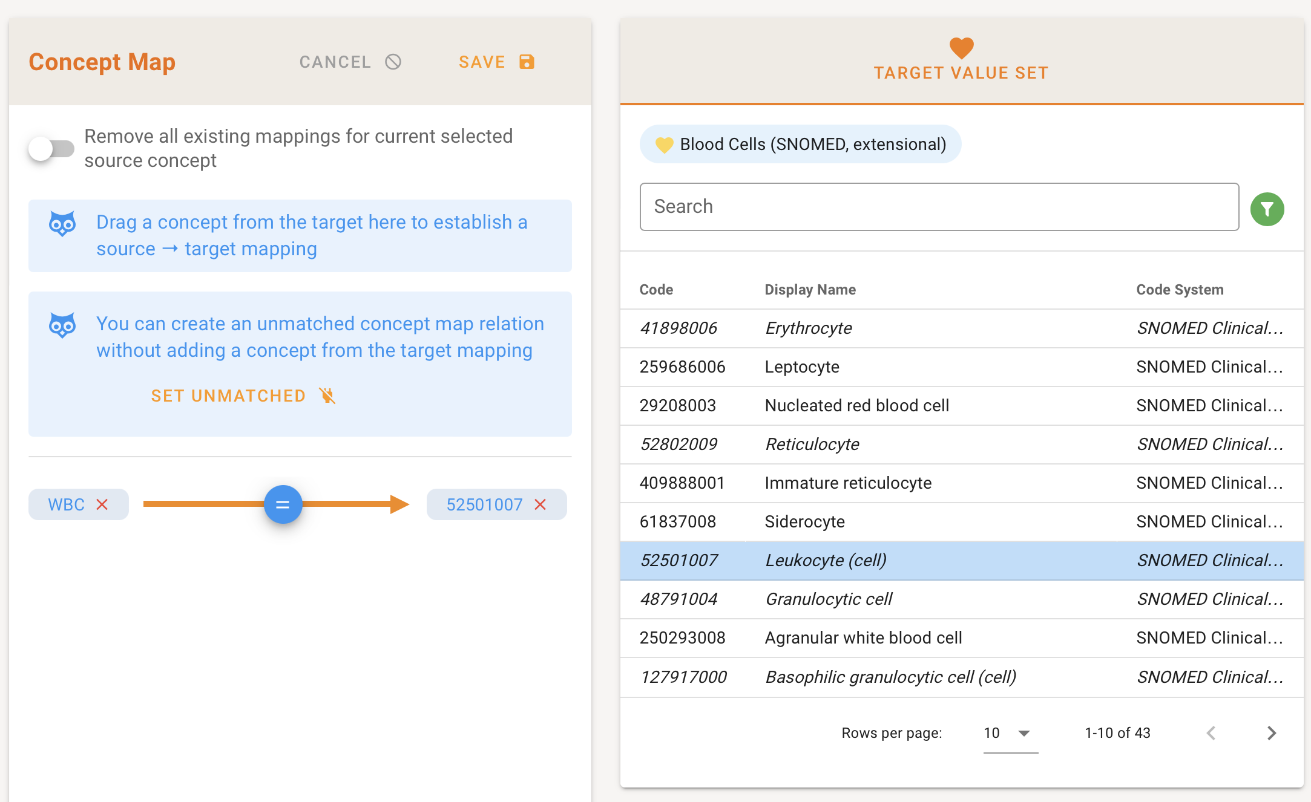Screen dimensions: 1311x802
Task: Go to next page of results
Action: click(x=1271, y=733)
